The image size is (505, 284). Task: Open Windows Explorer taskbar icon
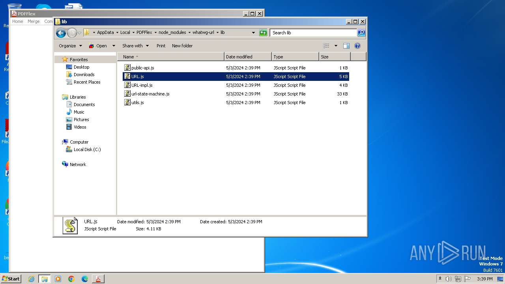pos(45,279)
